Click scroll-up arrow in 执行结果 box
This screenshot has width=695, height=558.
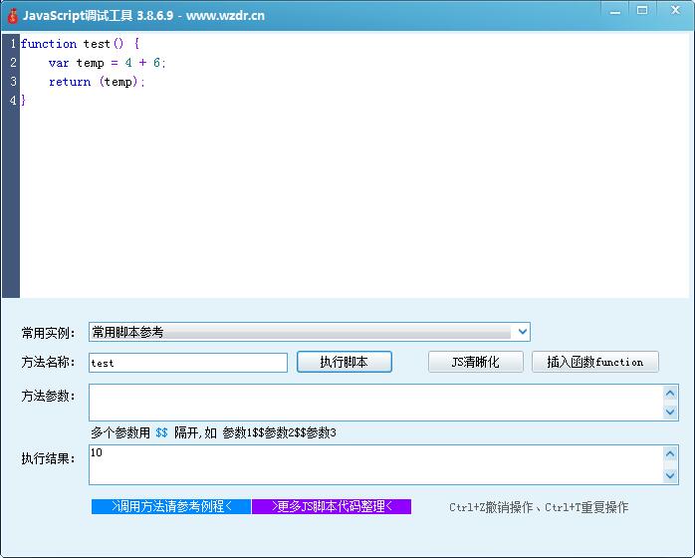[670, 454]
